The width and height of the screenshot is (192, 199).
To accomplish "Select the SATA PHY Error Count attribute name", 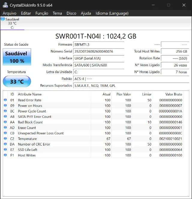I will pyautogui.click(x=34, y=117).
